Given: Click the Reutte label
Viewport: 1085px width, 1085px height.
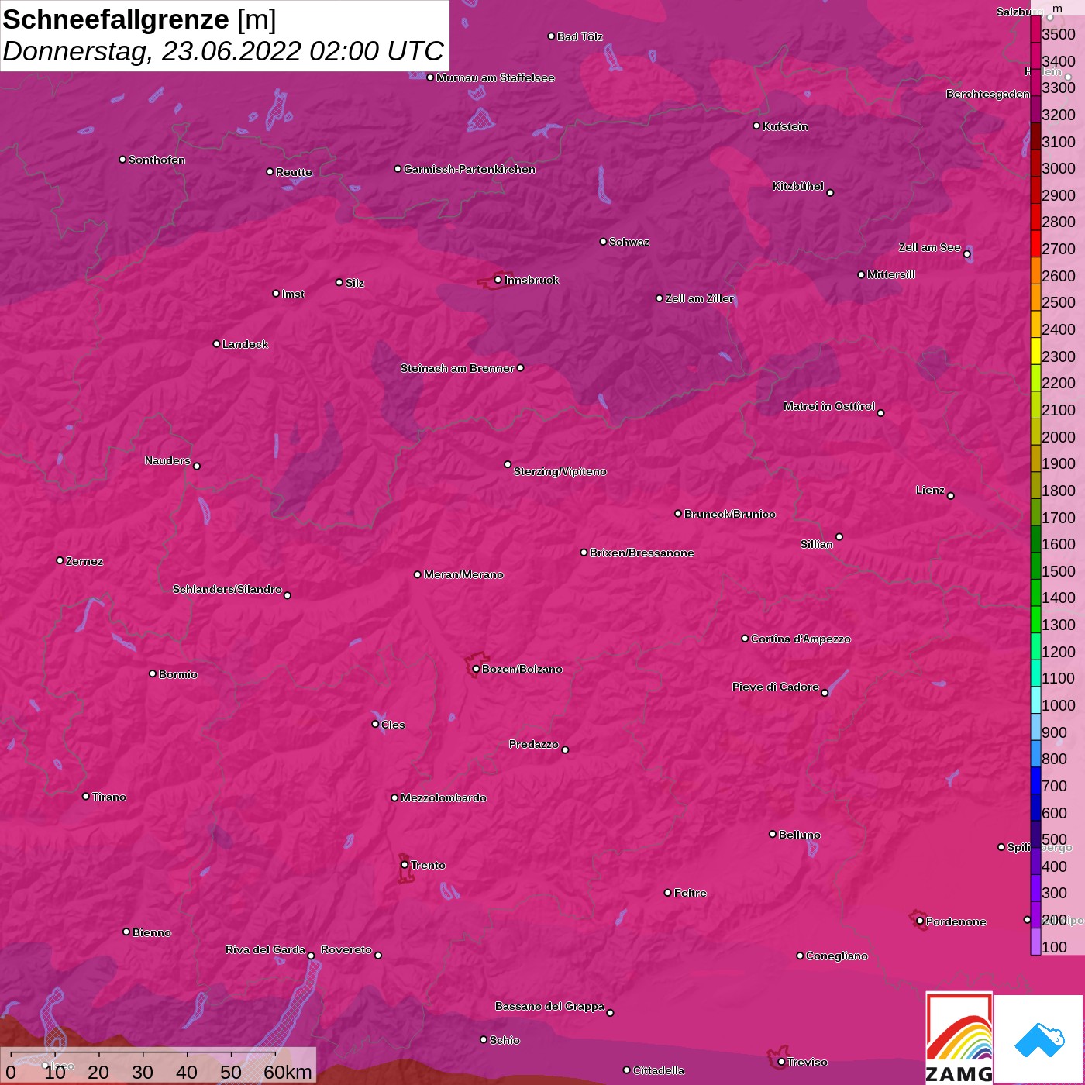Looking at the screenshot, I should 294,172.
